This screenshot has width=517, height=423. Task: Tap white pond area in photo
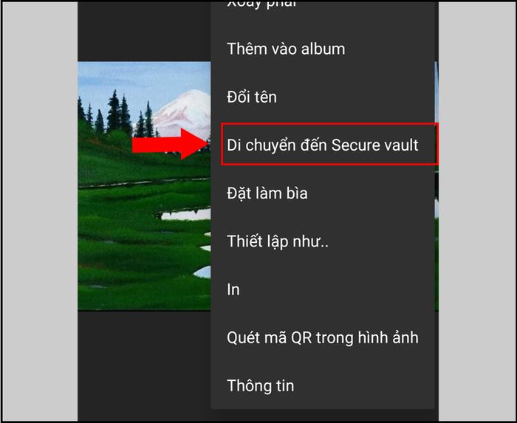pos(187,215)
